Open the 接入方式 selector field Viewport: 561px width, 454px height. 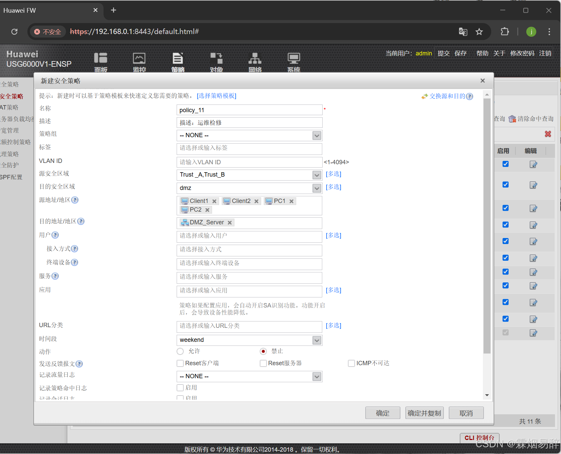pyautogui.click(x=249, y=250)
